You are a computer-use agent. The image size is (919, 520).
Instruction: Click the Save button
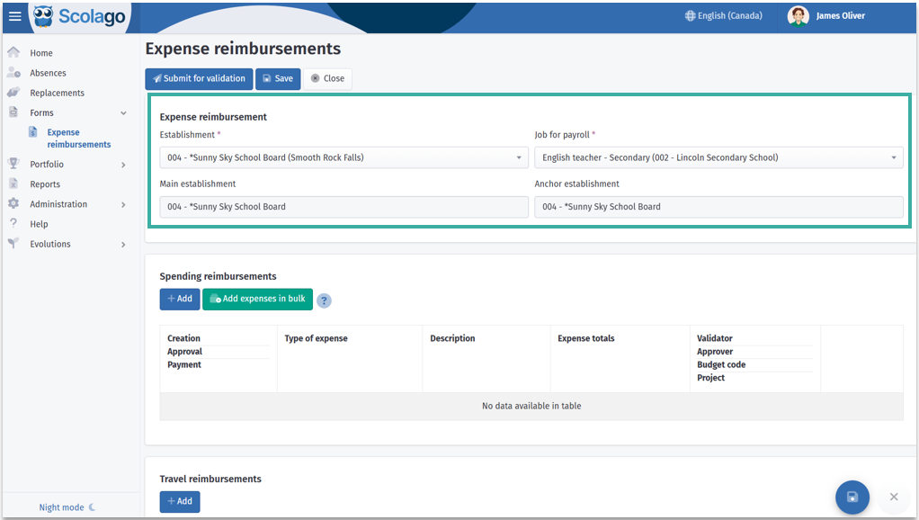click(278, 78)
